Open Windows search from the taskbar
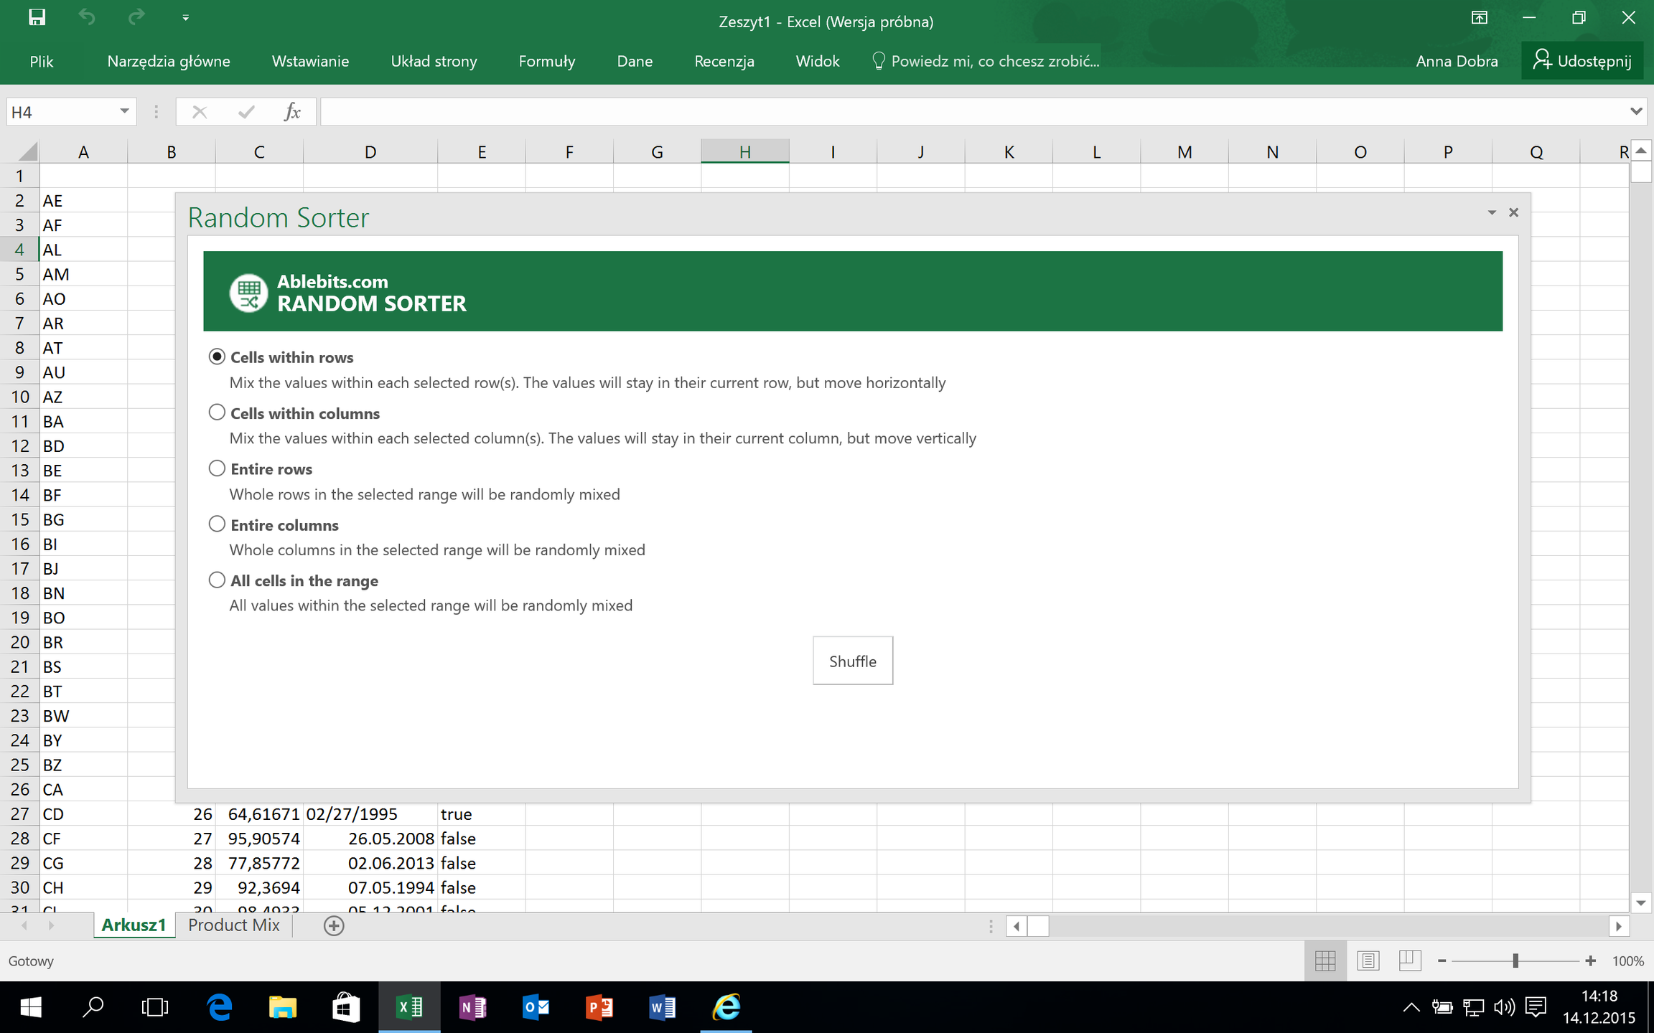Image resolution: width=1654 pixels, height=1033 pixels. pyautogui.click(x=93, y=1008)
